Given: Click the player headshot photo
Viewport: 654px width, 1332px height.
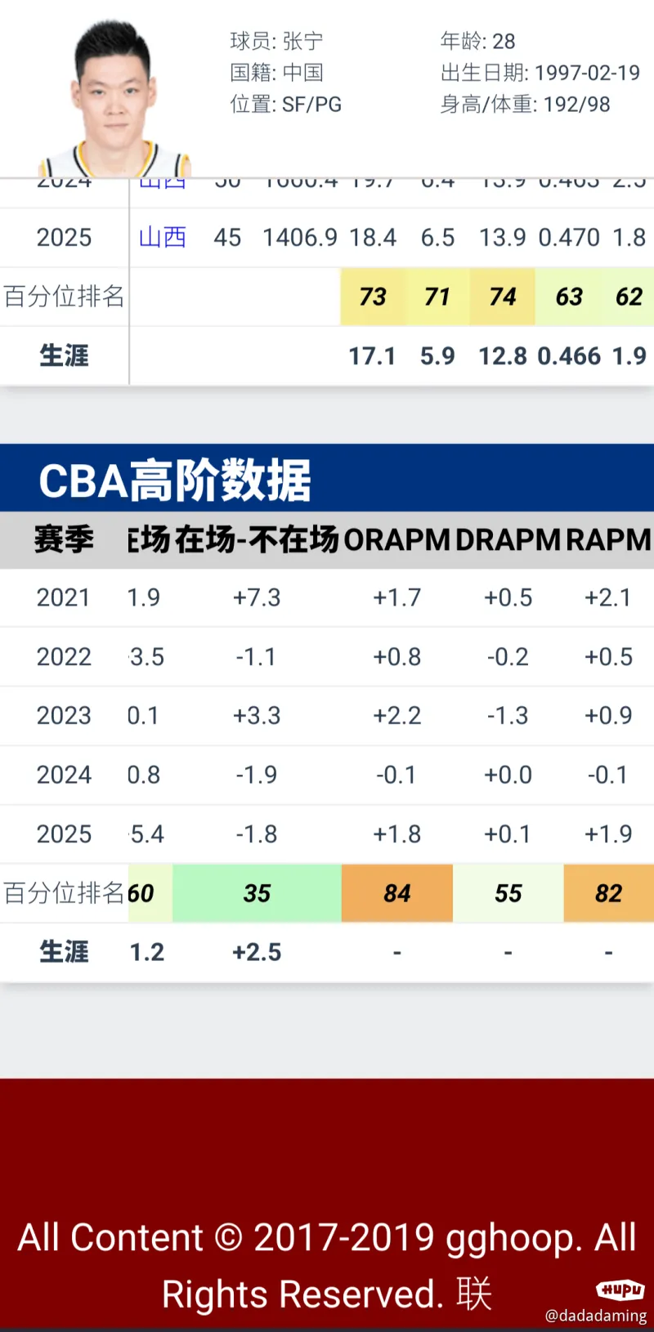Looking at the screenshot, I should (114, 98).
